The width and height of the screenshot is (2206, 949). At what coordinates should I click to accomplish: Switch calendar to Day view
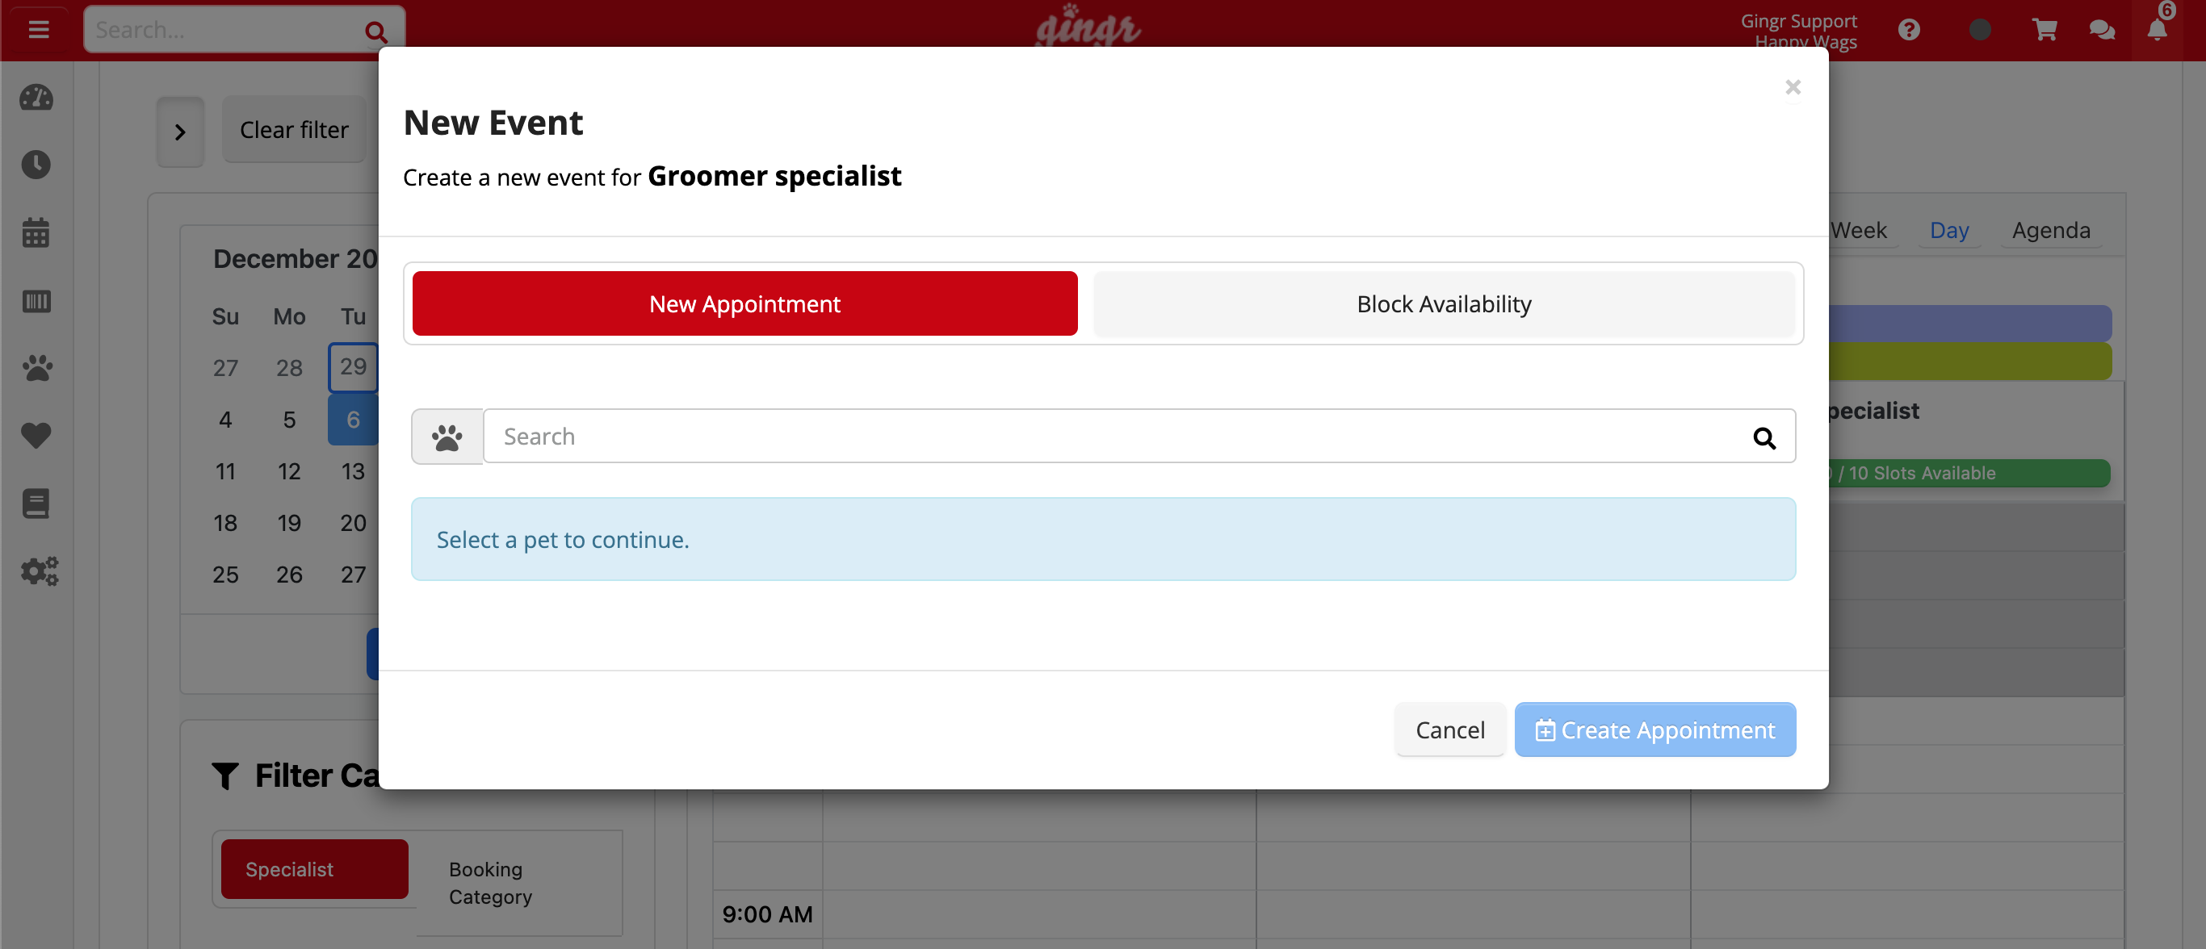tap(1949, 230)
